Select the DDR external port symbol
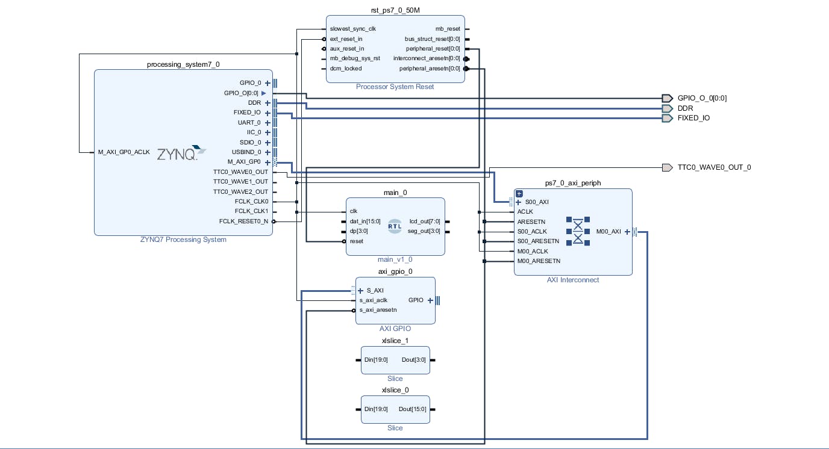This screenshot has height=449, width=829. coord(667,108)
